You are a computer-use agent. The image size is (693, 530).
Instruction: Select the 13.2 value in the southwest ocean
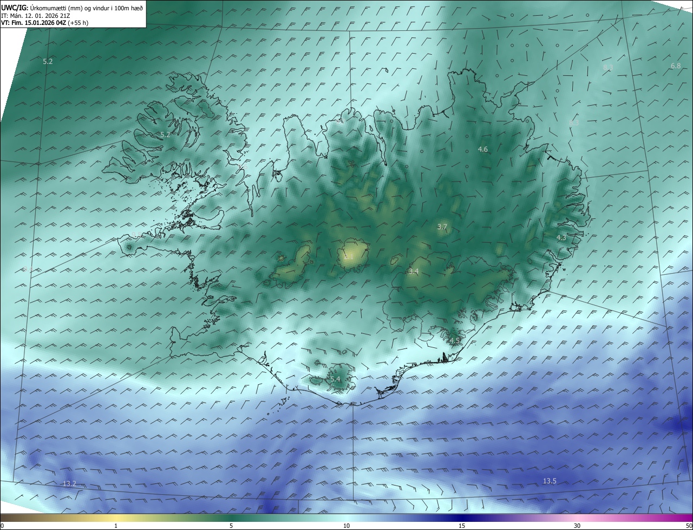coord(70,483)
